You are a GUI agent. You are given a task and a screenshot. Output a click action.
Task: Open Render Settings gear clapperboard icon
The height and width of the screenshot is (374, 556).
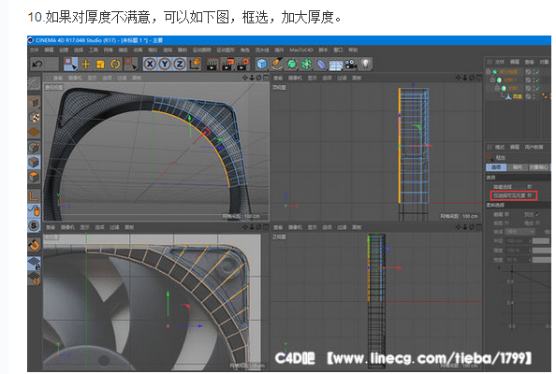tap(242, 65)
